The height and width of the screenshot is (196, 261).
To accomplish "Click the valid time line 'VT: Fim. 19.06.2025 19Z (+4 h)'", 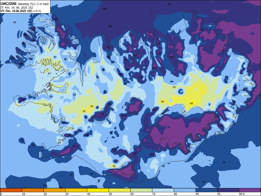I will (x=21, y=11).
